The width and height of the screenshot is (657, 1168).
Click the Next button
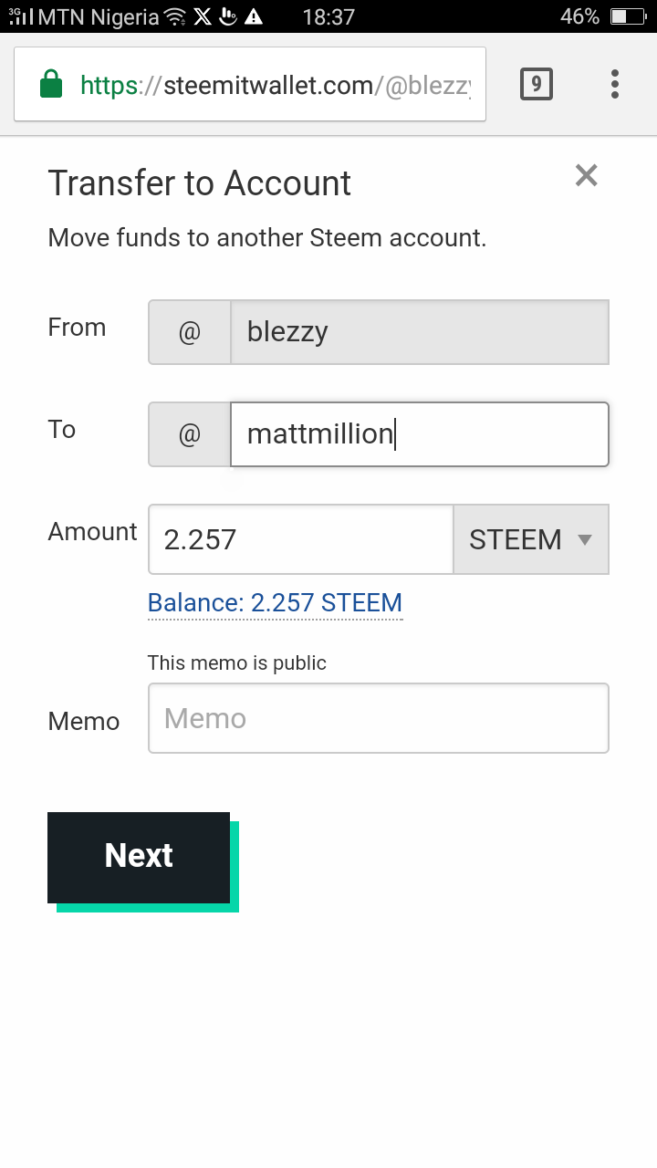(x=139, y=858)
